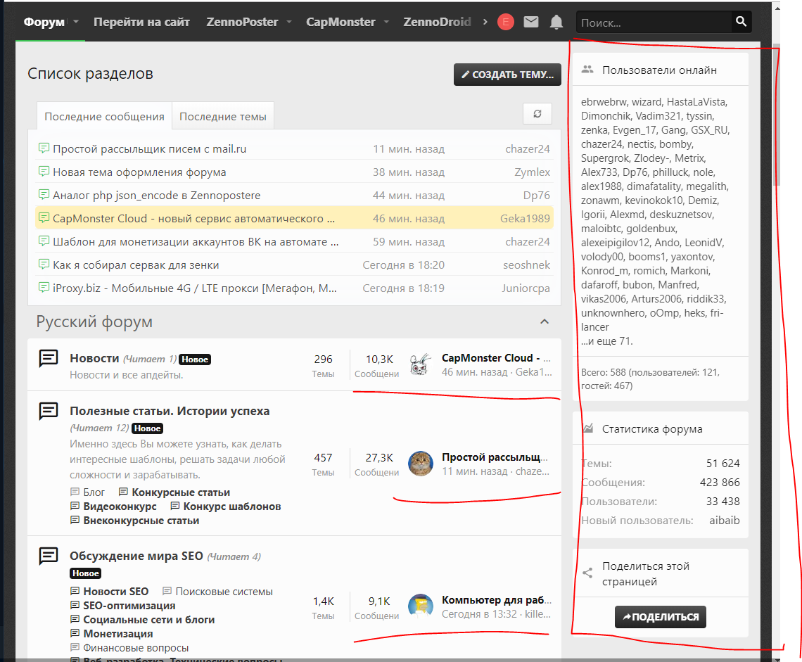Open user Zymlex profile in latest posts
This screenshot has width=802, height=662.
[x=533, y=172]
